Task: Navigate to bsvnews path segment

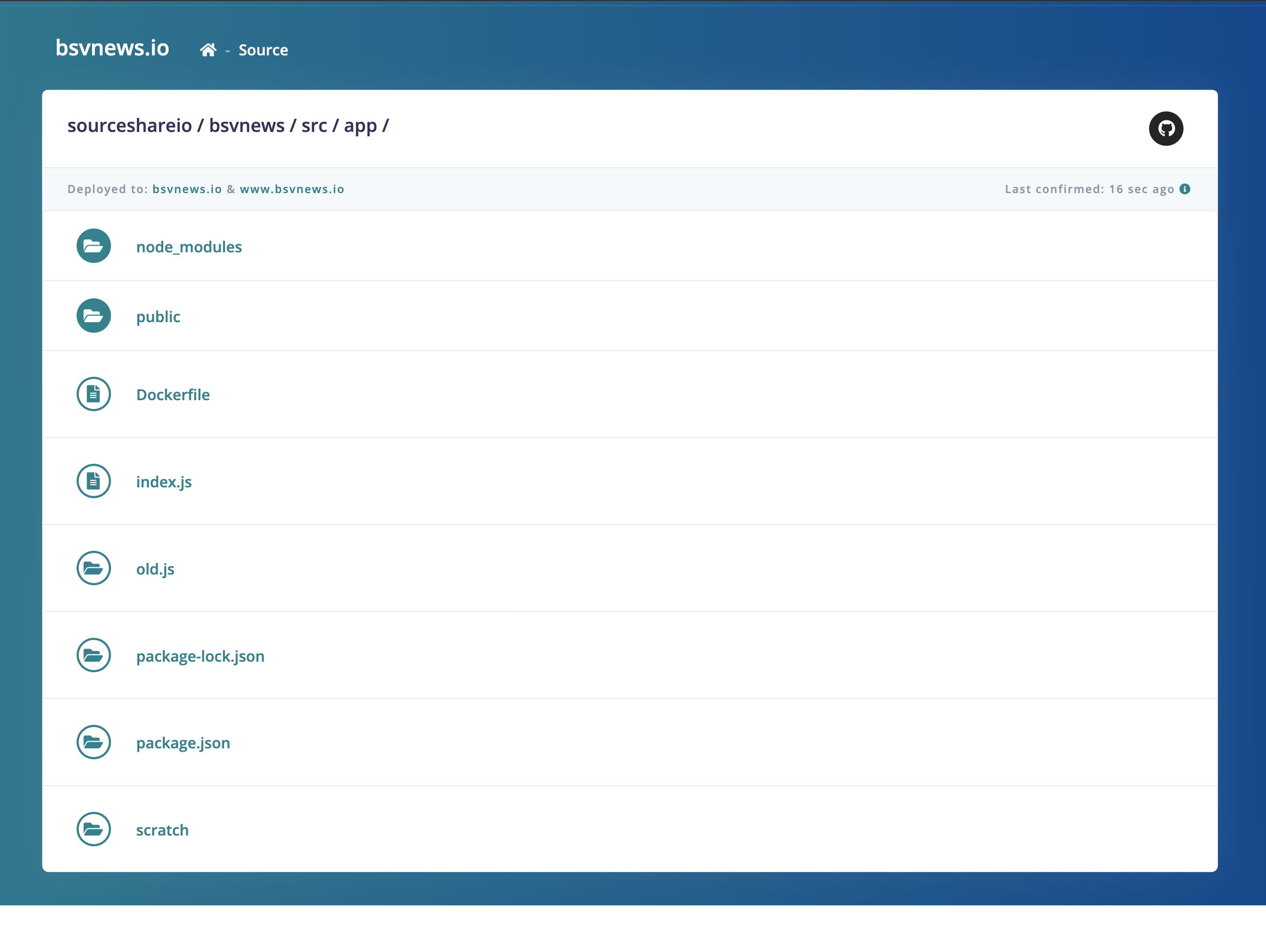Action: click(247, 125)
